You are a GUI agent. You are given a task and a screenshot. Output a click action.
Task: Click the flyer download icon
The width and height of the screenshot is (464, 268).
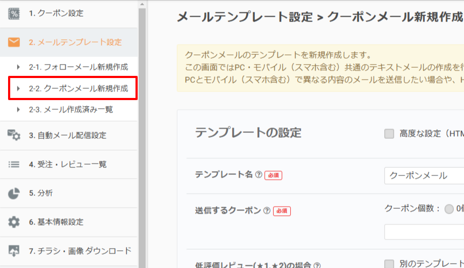click(14, 251)
